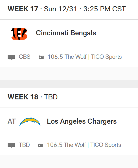Click the Cincinnati Bengals logo

click(19, 34)
